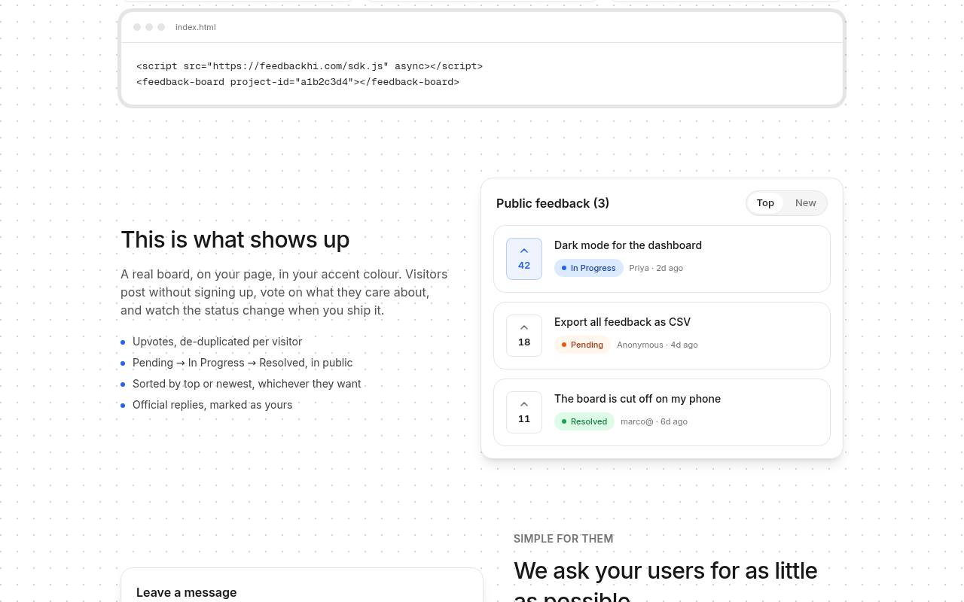
Task: Switch feedback sorting to Top
Action: (x=765, y=203)
